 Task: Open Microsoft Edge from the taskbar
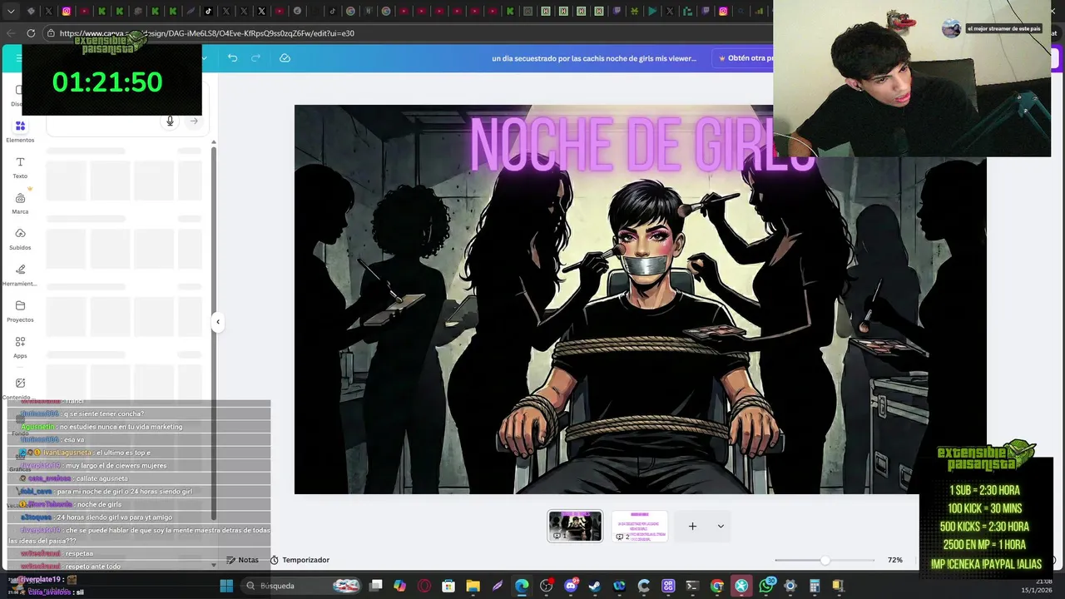(x=521, y=586)
